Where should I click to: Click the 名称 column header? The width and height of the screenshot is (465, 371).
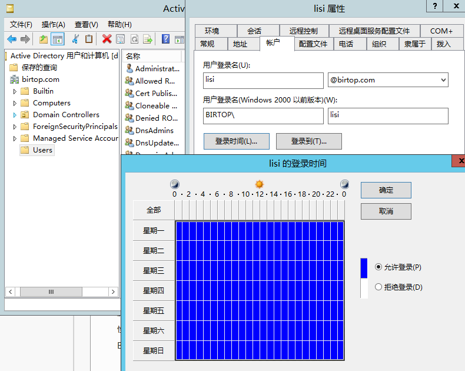click(152, 56)
